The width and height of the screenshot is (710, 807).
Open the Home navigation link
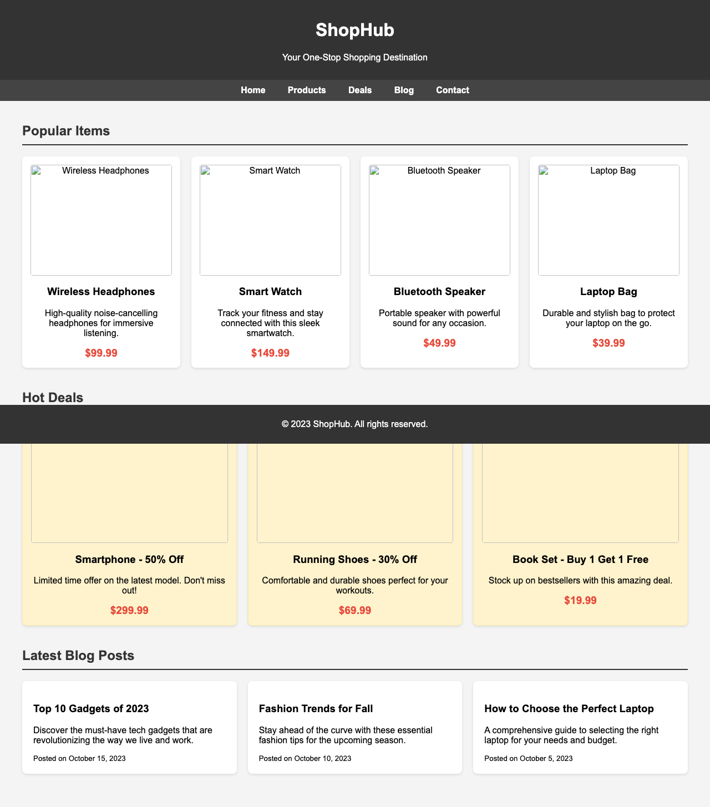(253, 90)
